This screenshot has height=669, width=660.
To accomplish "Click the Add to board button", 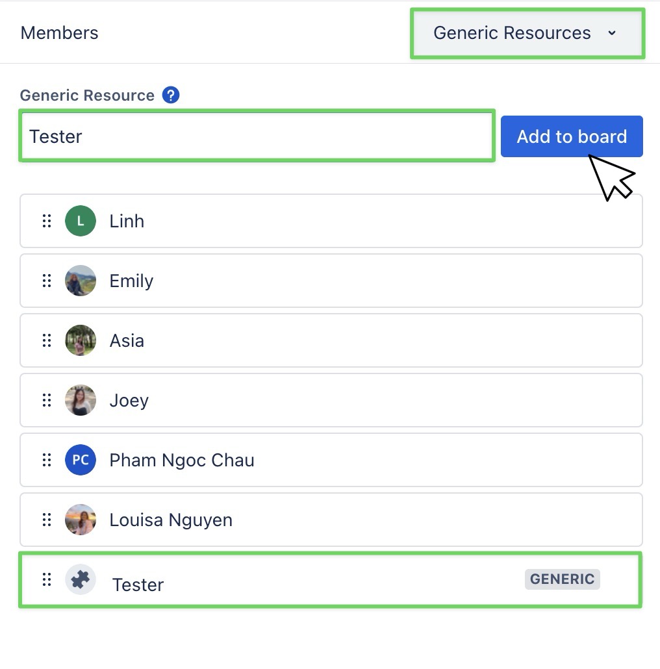I will [x=572, y=136].
